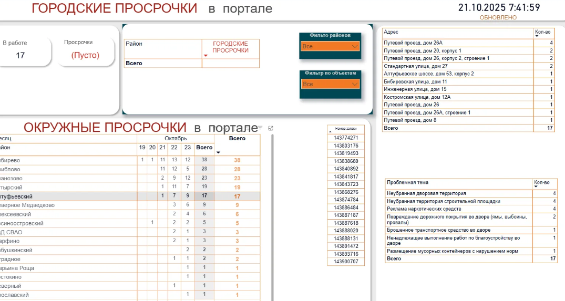Select topic Брошенное транспортное средство во дворе
The height and width of the screenshot is (301, 565).
(438, 230)
